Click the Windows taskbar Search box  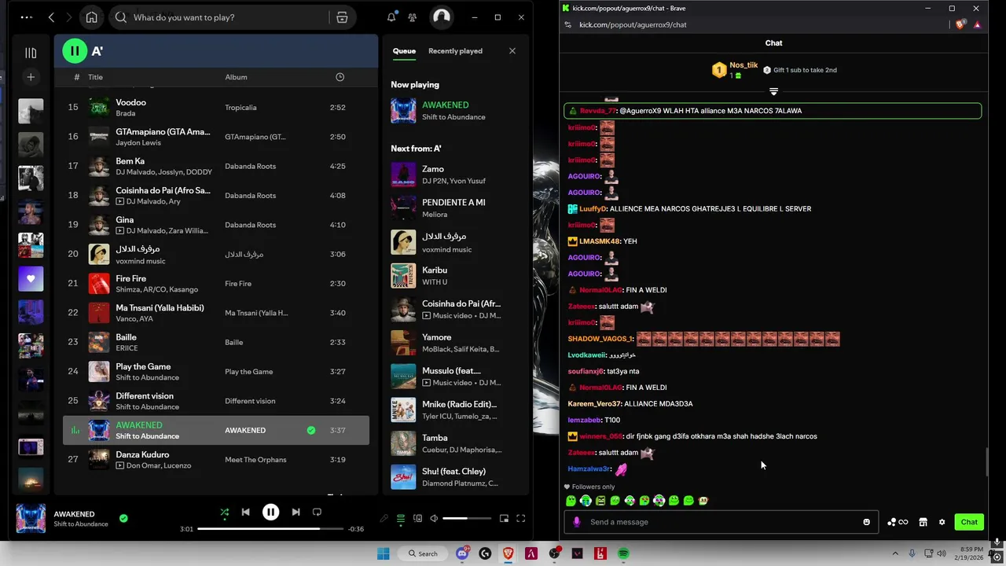(x=422, y=553)
